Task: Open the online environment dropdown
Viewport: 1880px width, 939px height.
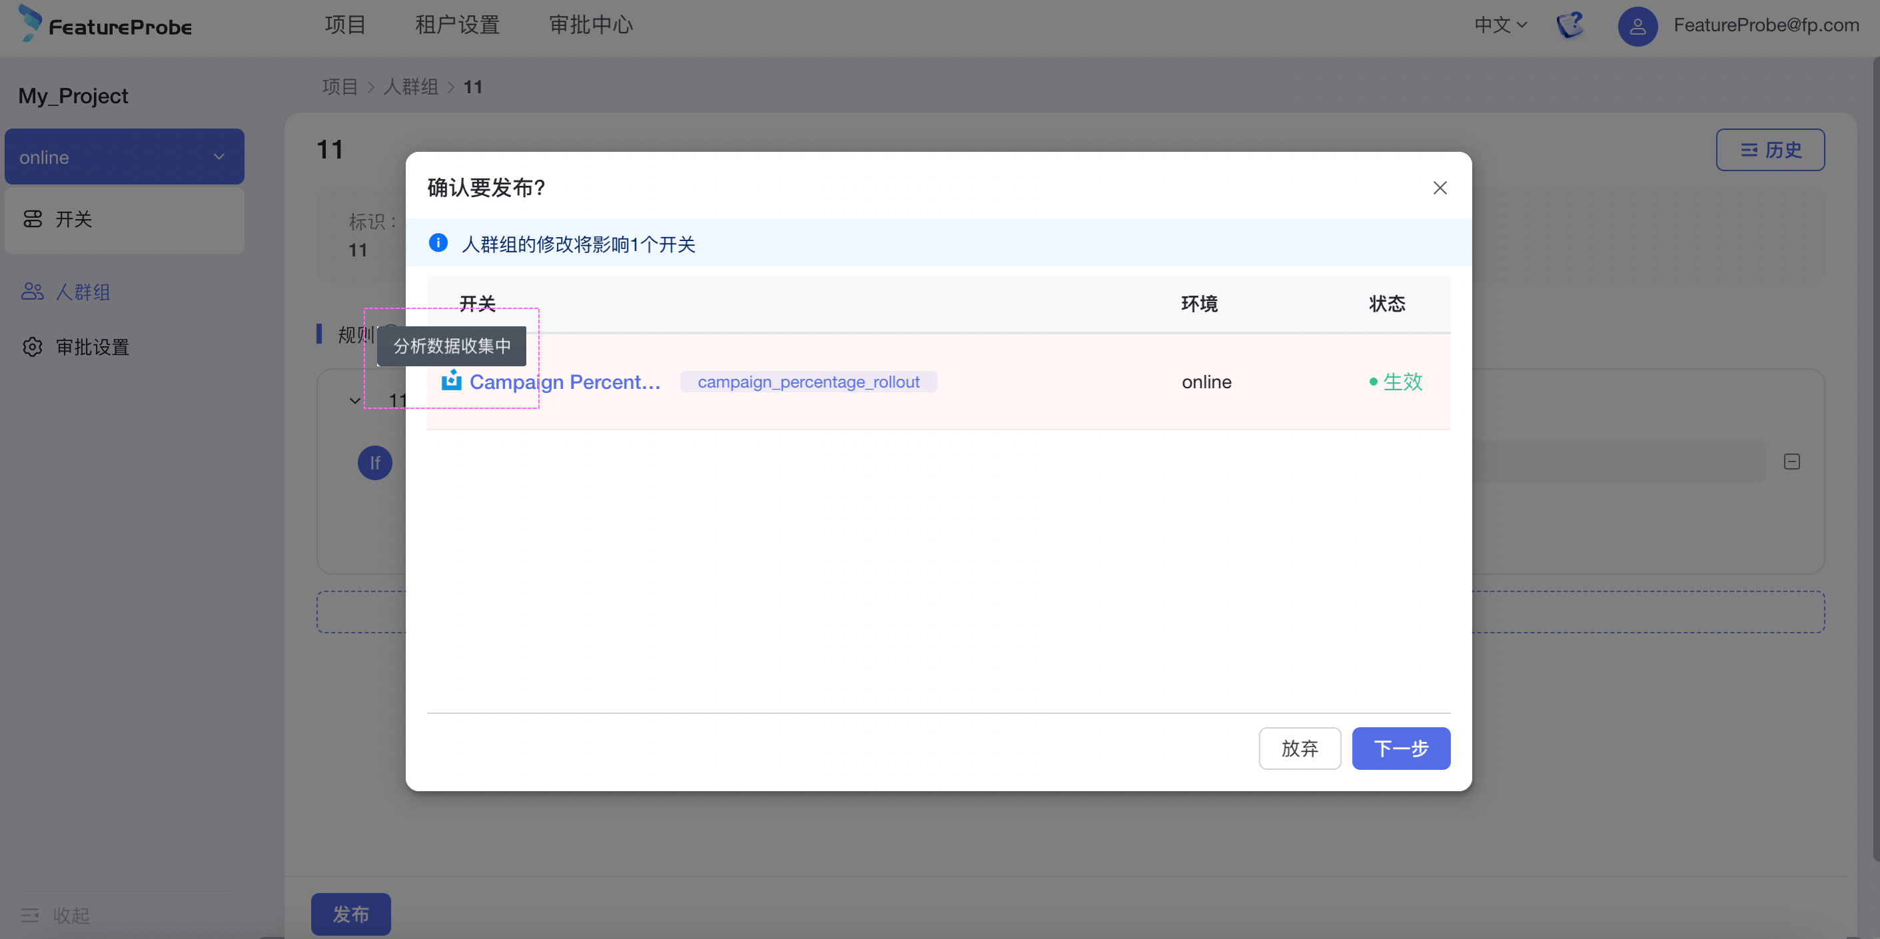Action: (124, 157)
